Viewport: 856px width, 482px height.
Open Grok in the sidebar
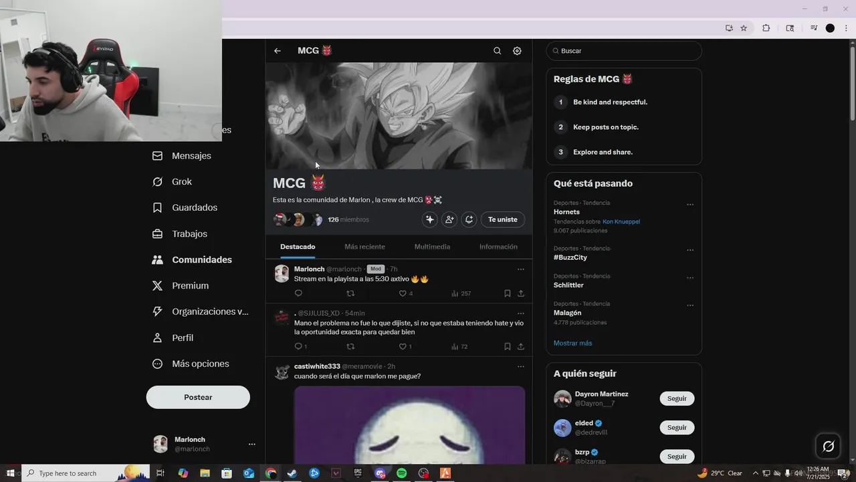click(173, 182)
